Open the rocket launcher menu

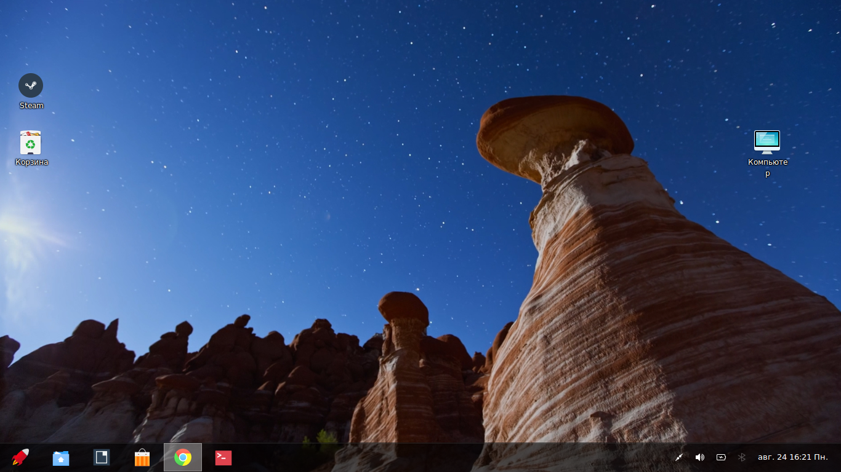20,457
